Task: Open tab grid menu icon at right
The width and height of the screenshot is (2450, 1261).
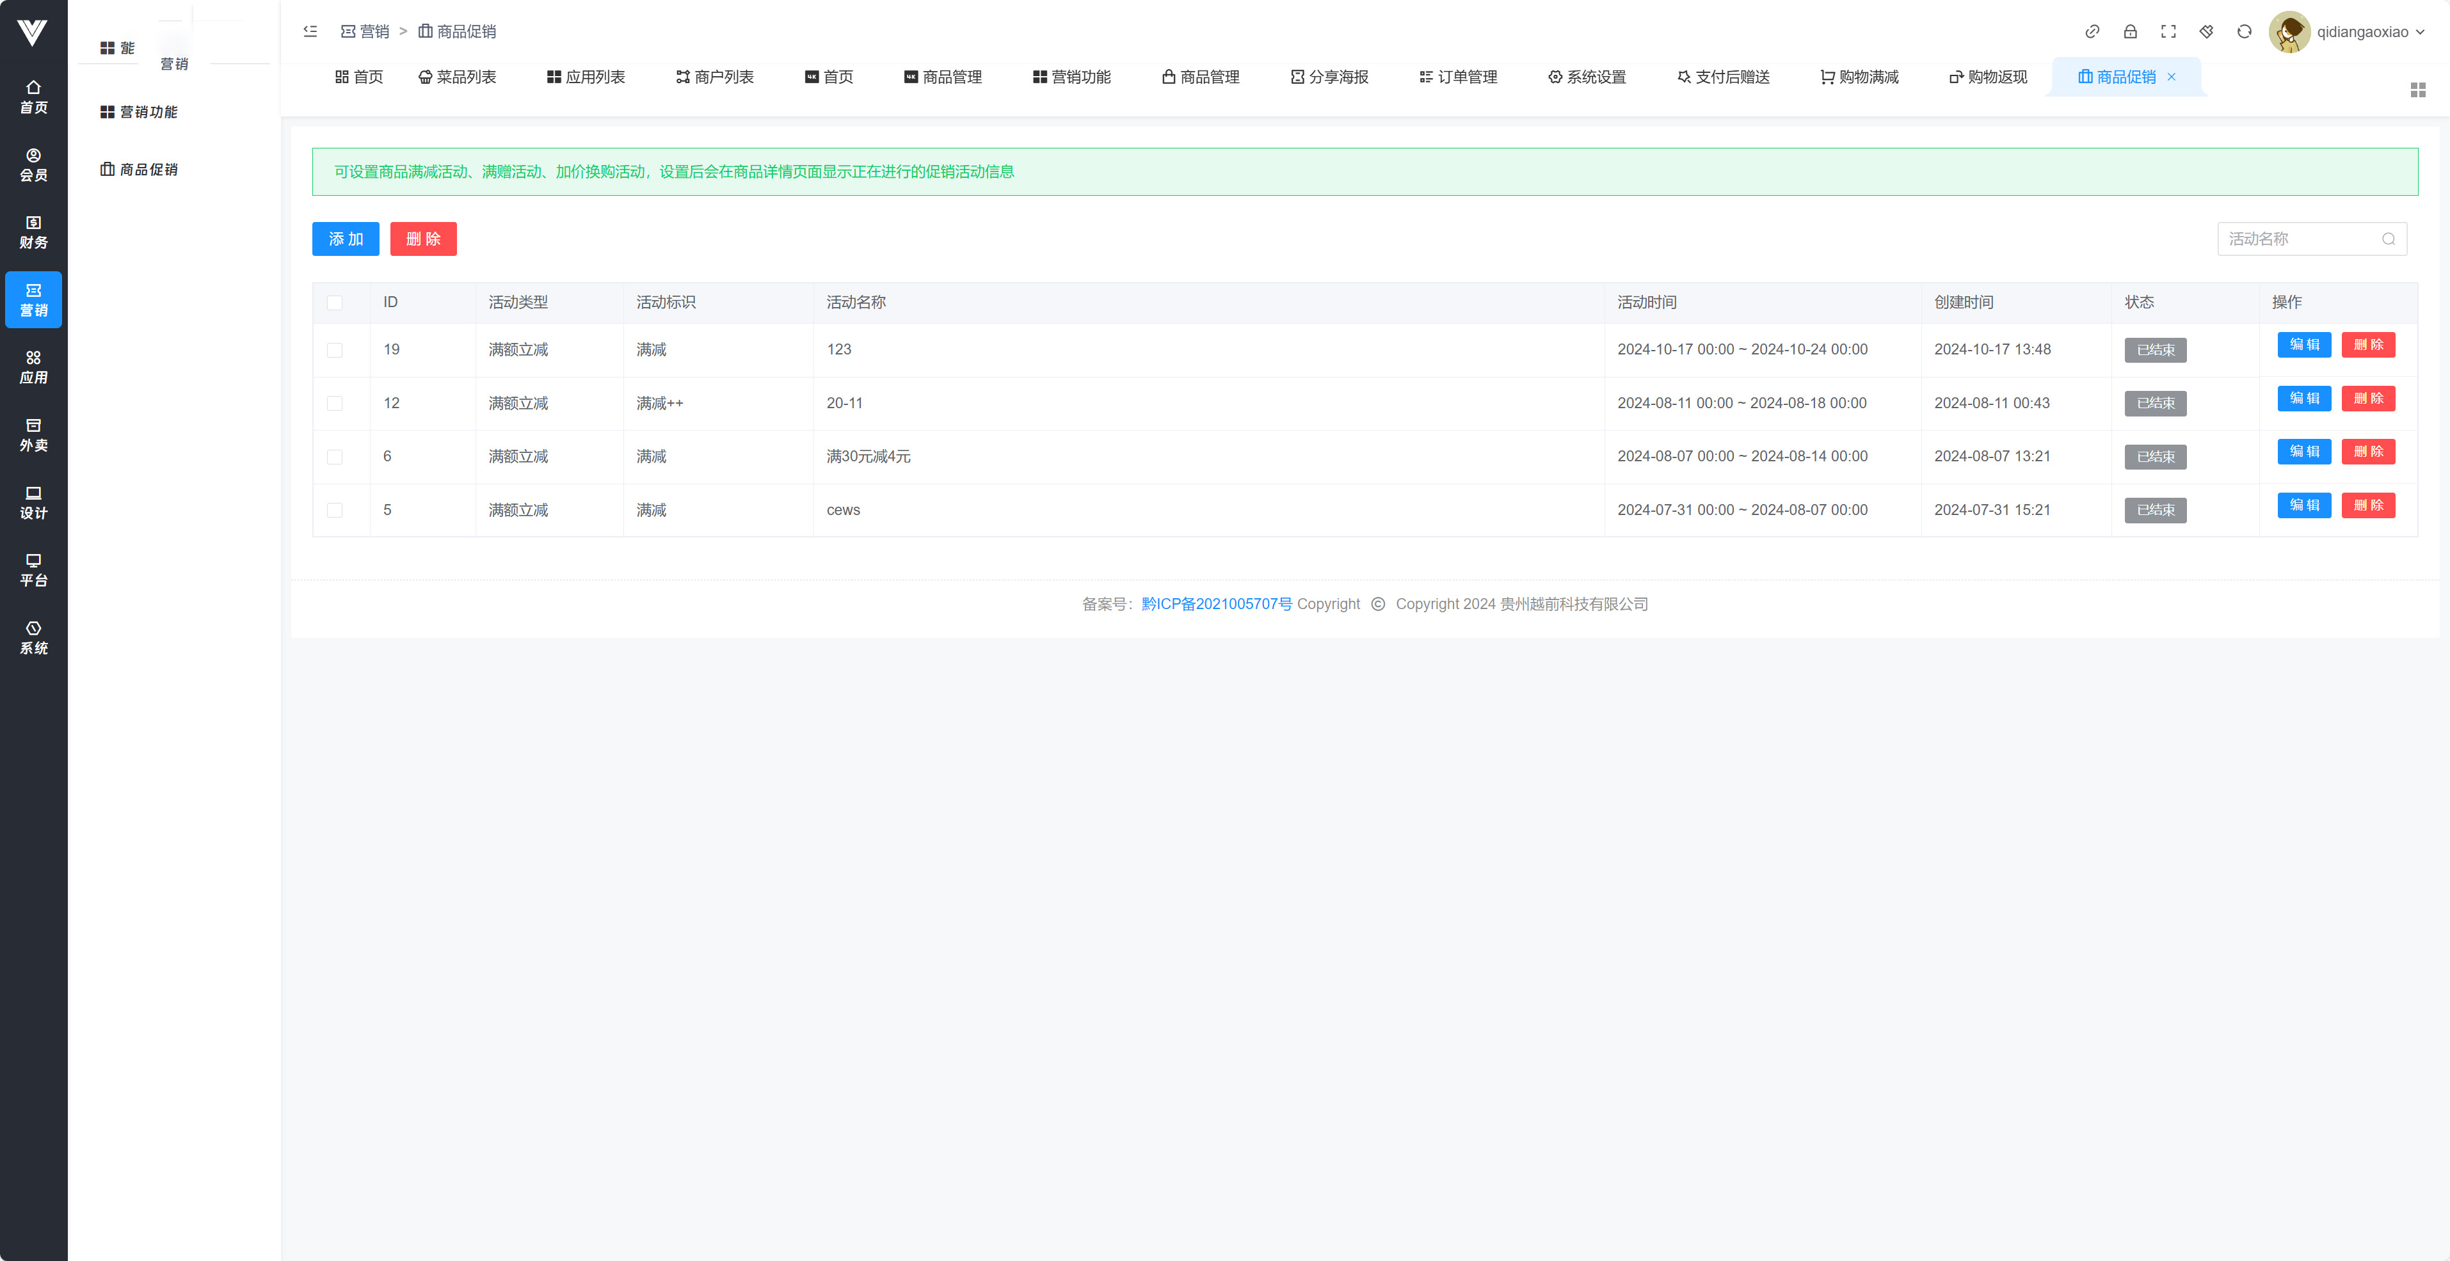Action: pyautogui.click(x=2417, y=90)
